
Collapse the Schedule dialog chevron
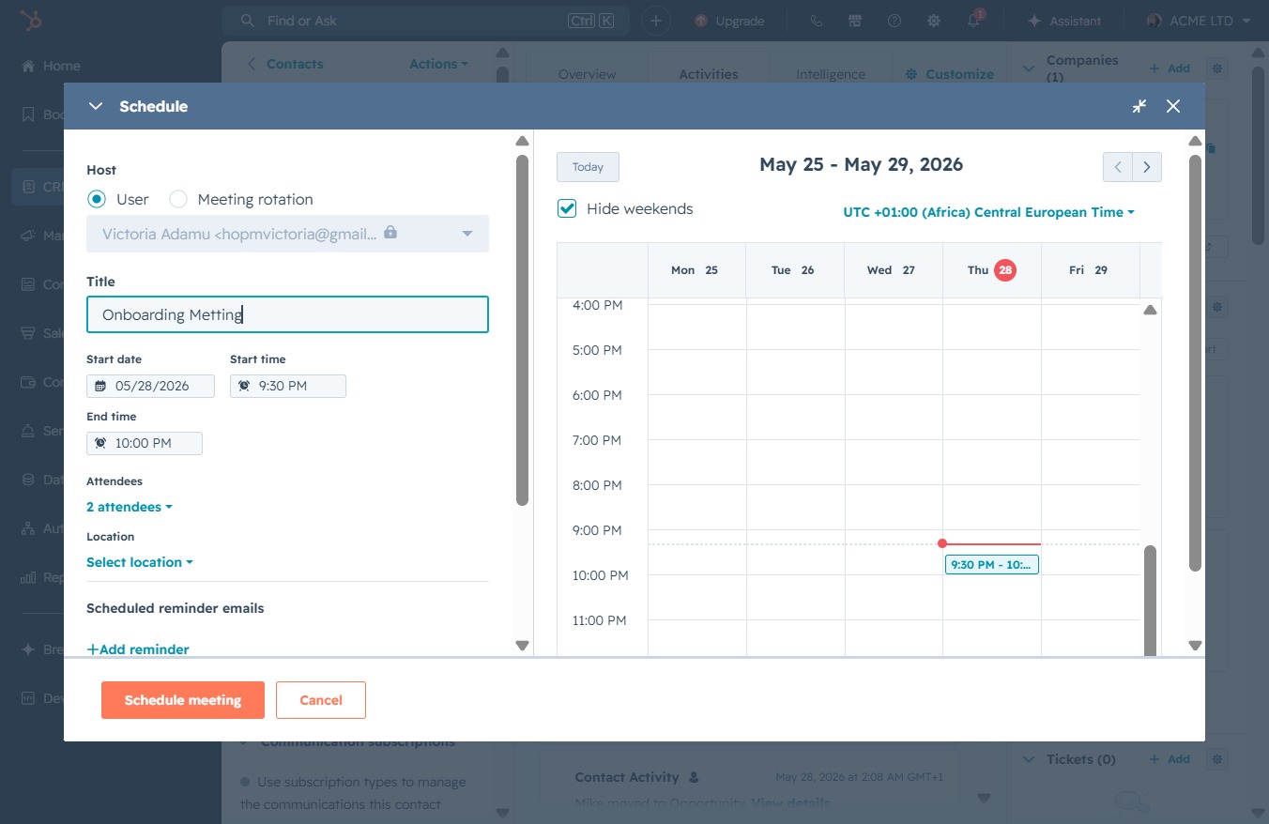[95, 106]
